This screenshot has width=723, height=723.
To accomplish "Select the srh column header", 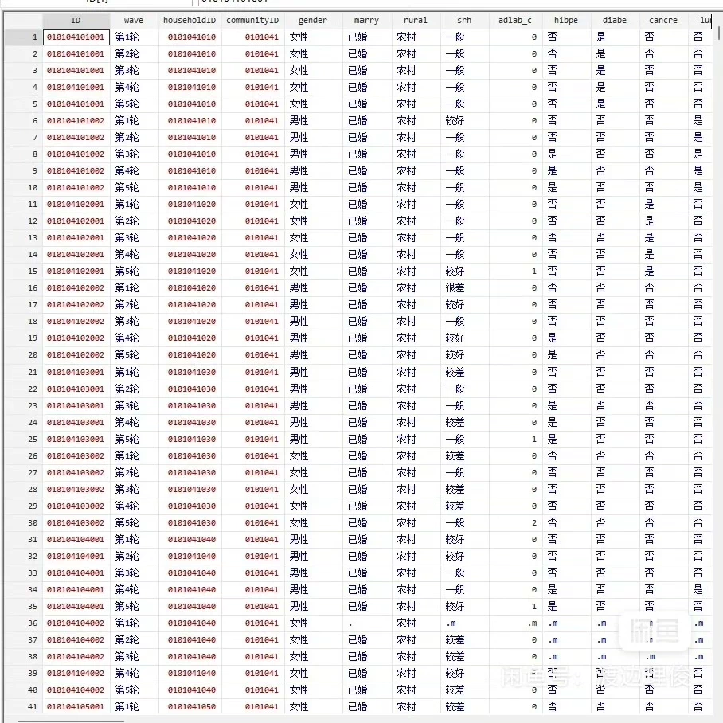I will click(x=464, y=20).
